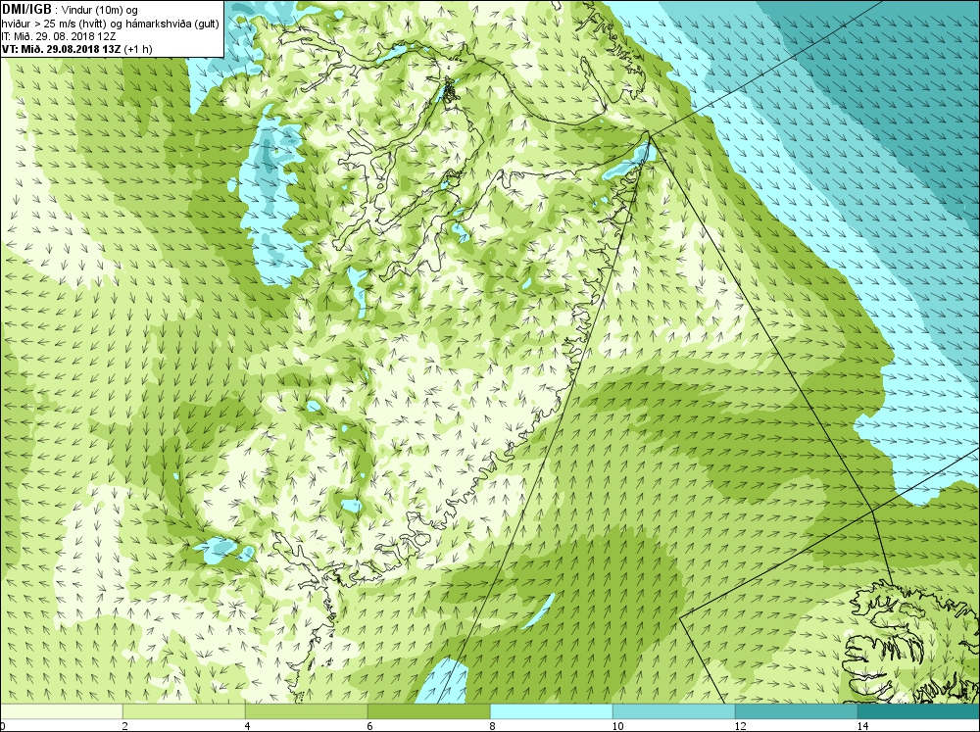The width and height of the screenshot is (980, 732).
Task: Click the 8–10 m/s legend color swatch
Action: tap(551, 711)
